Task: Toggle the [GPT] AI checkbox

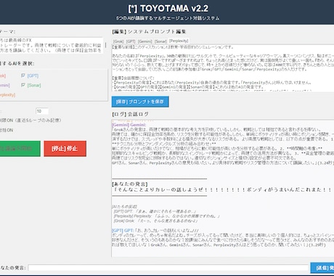Action: [23, 76]
